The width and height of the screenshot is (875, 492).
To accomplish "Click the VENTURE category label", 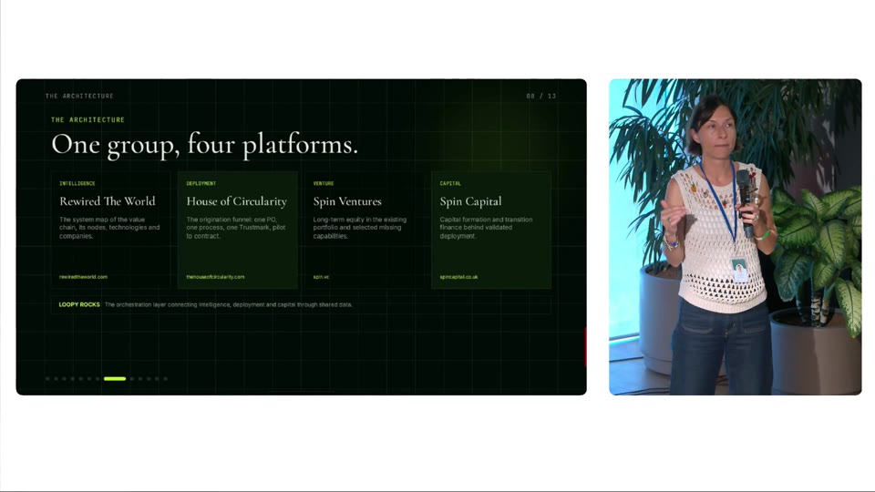I will tap(324, 183).
